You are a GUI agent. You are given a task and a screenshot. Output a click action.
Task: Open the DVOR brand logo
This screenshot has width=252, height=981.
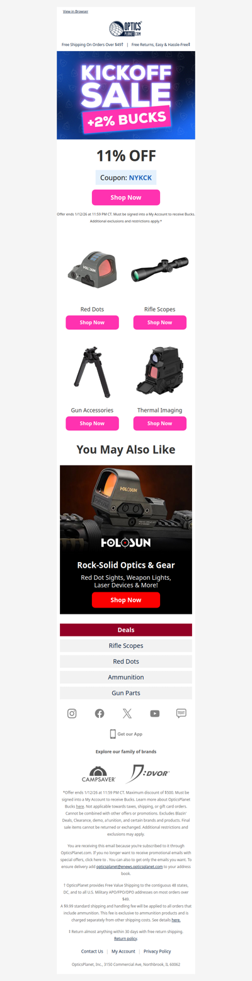[x=147, y=773]
